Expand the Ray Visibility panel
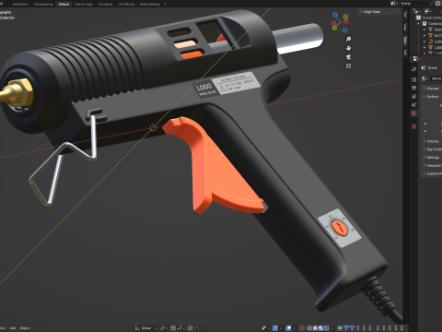This screenshot has height=332, width=442. point(425,149)
